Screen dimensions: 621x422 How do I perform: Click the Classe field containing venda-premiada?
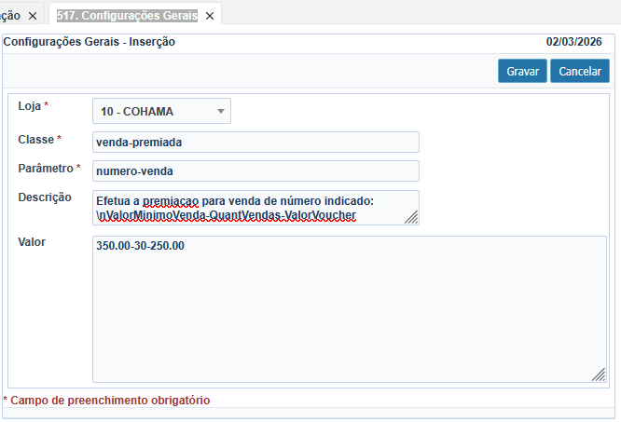click(255, 142)
